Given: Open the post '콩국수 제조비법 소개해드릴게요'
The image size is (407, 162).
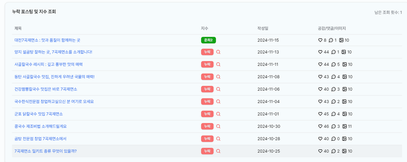Looking at the screenshot, I should click(41, 126).
